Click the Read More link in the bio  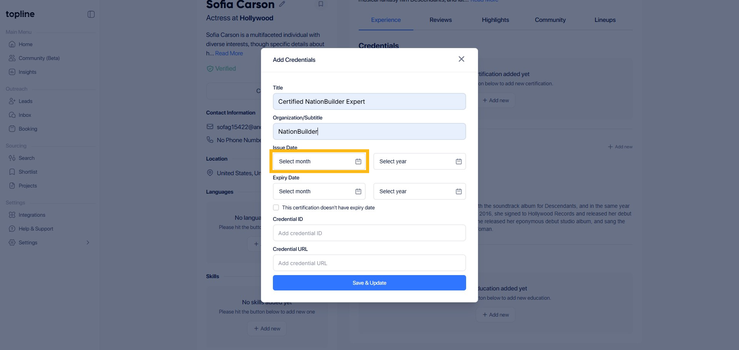(229, 53)
